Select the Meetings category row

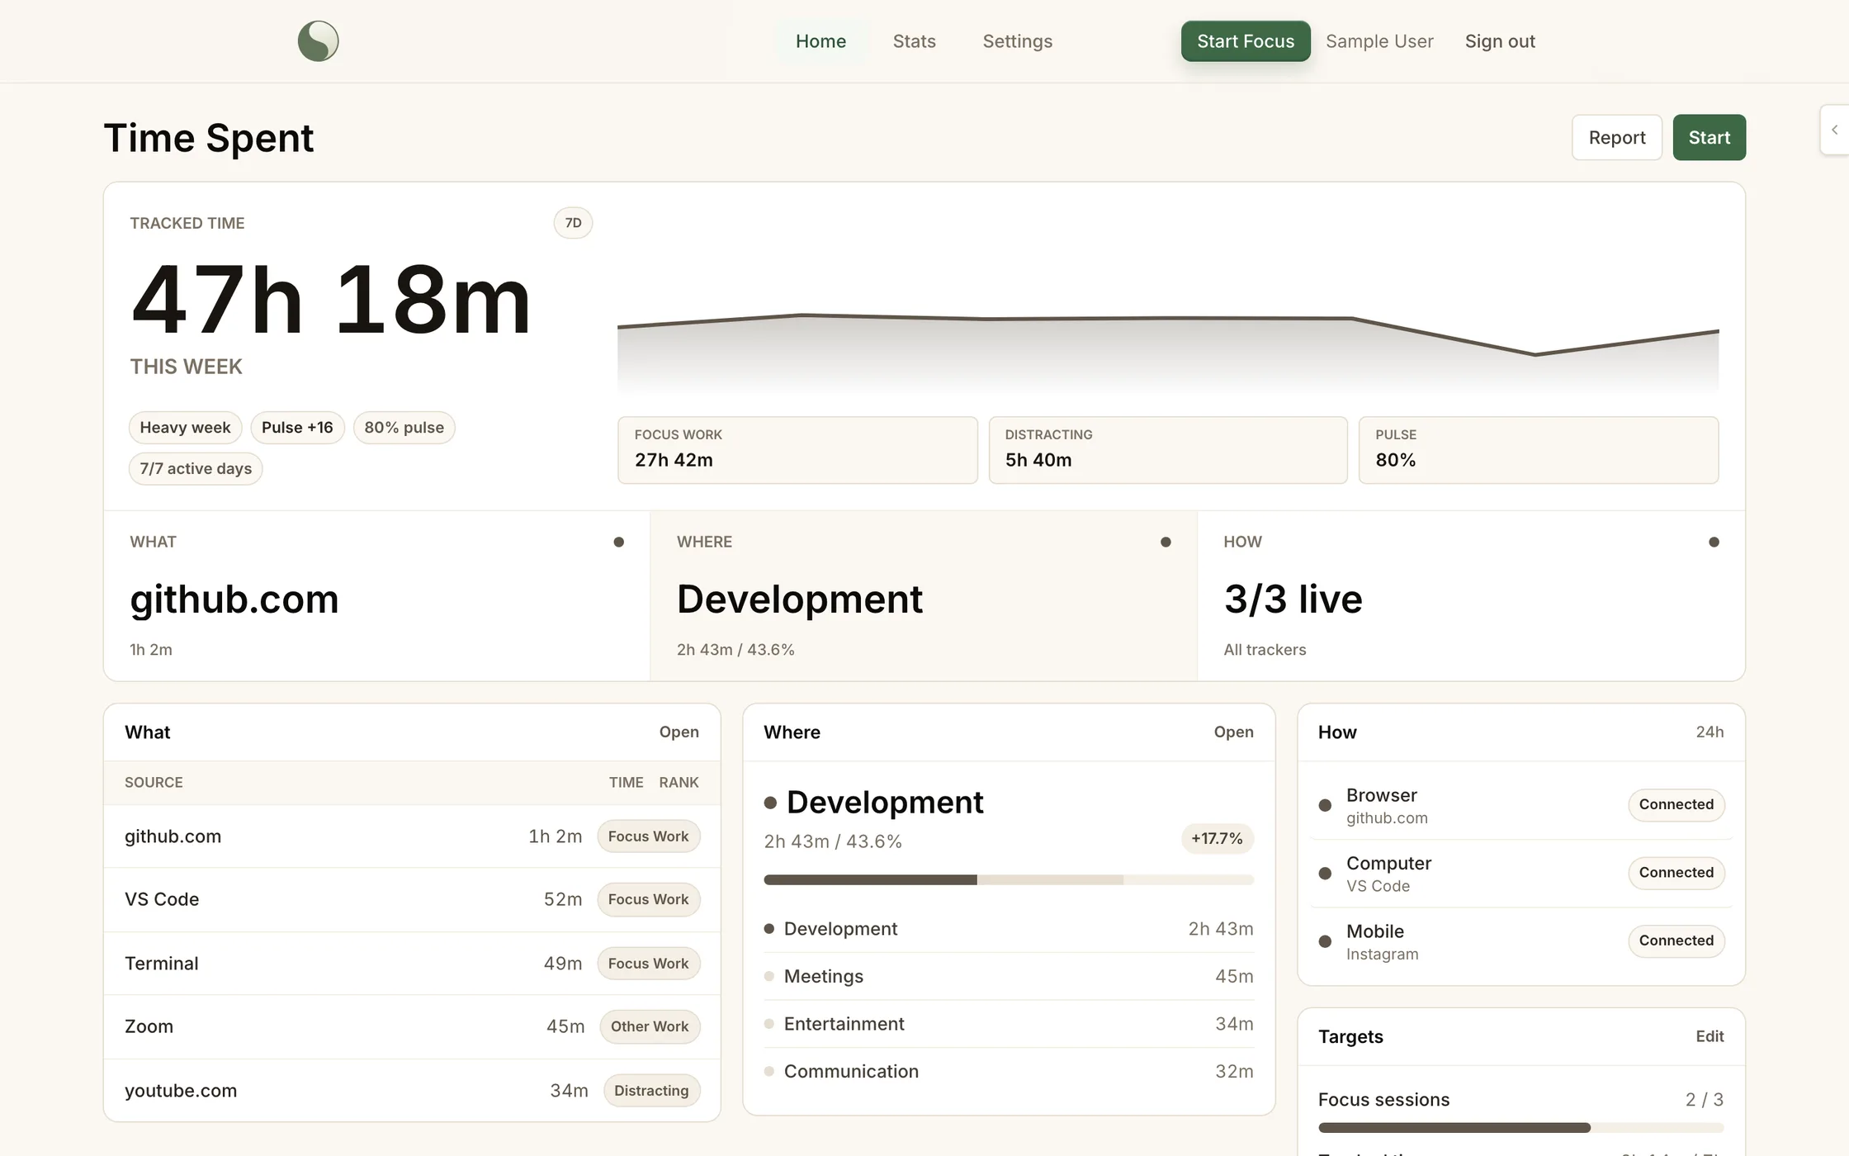pos(1009,976)
